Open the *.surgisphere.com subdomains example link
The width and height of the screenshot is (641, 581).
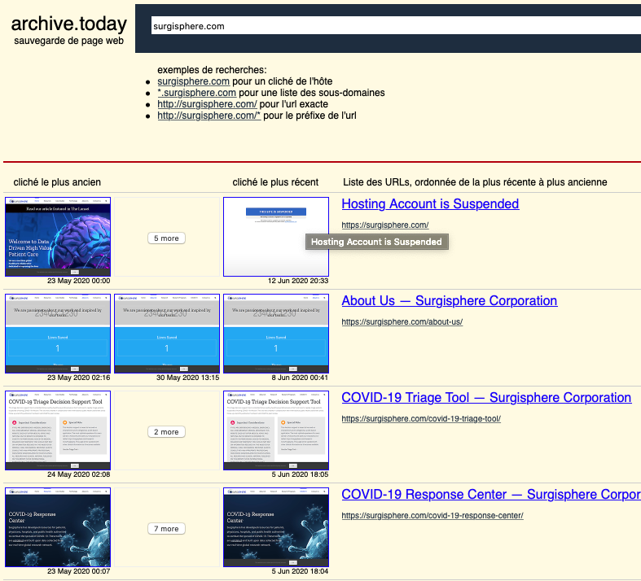pos(196,93)
